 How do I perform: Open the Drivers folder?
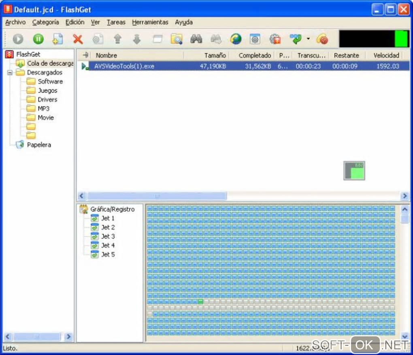point(47,99)
